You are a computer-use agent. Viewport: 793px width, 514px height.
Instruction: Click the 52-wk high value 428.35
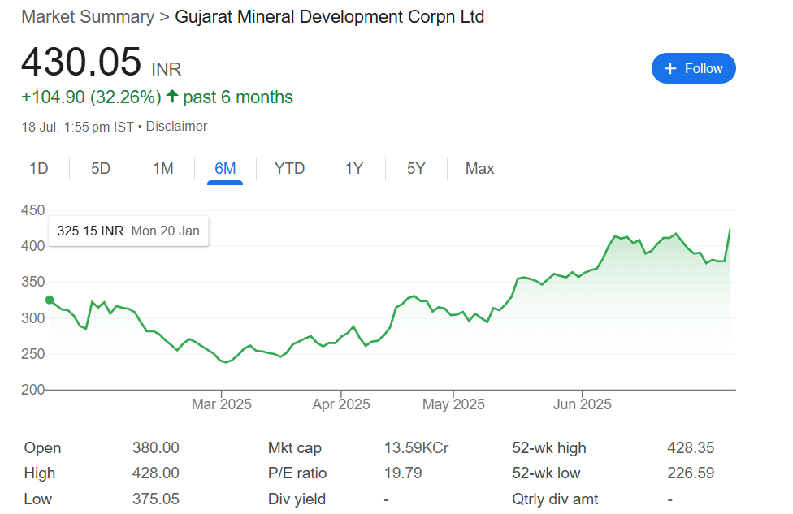[691, 447]
